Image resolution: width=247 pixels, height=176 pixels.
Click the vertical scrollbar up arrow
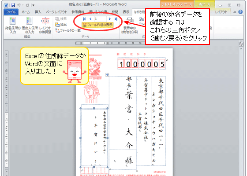pos(241,49)
